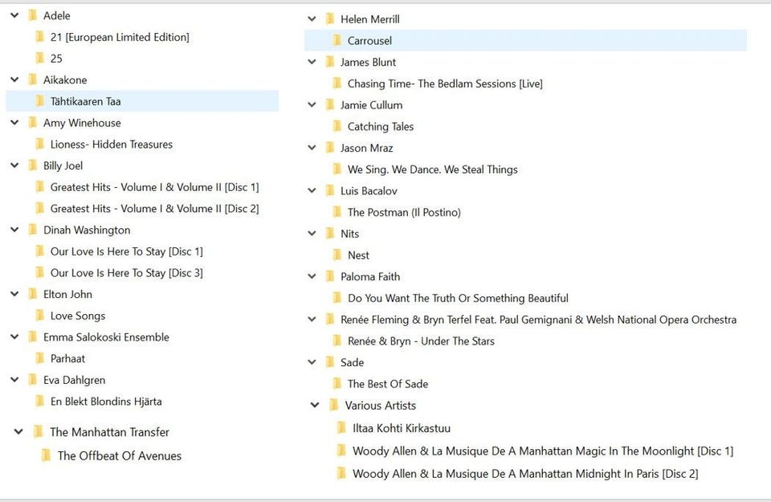
Task: Click folder icon of The Best Of Sade
Action: point(337,383)
